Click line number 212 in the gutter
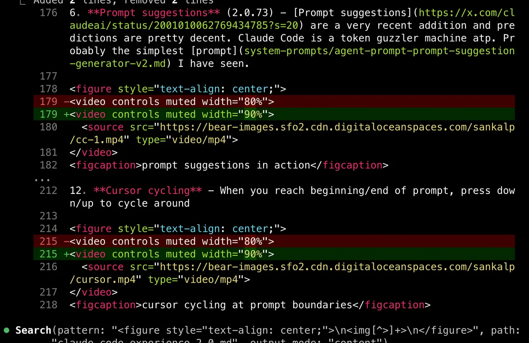Viewport: 529px width, 343px height. click(x=48, y=190)
